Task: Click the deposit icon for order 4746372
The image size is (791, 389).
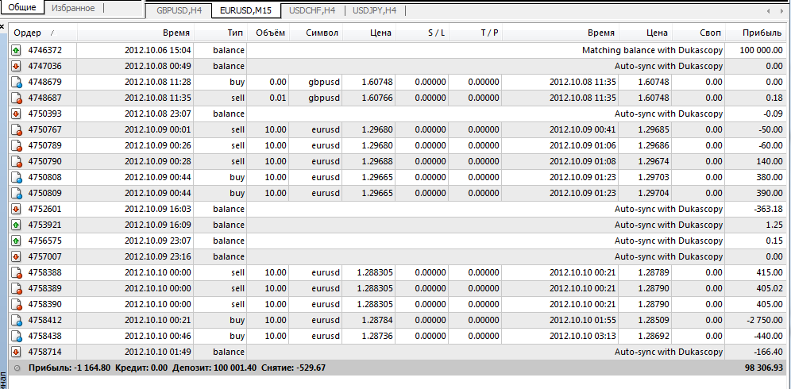Action: click(17, 51)
